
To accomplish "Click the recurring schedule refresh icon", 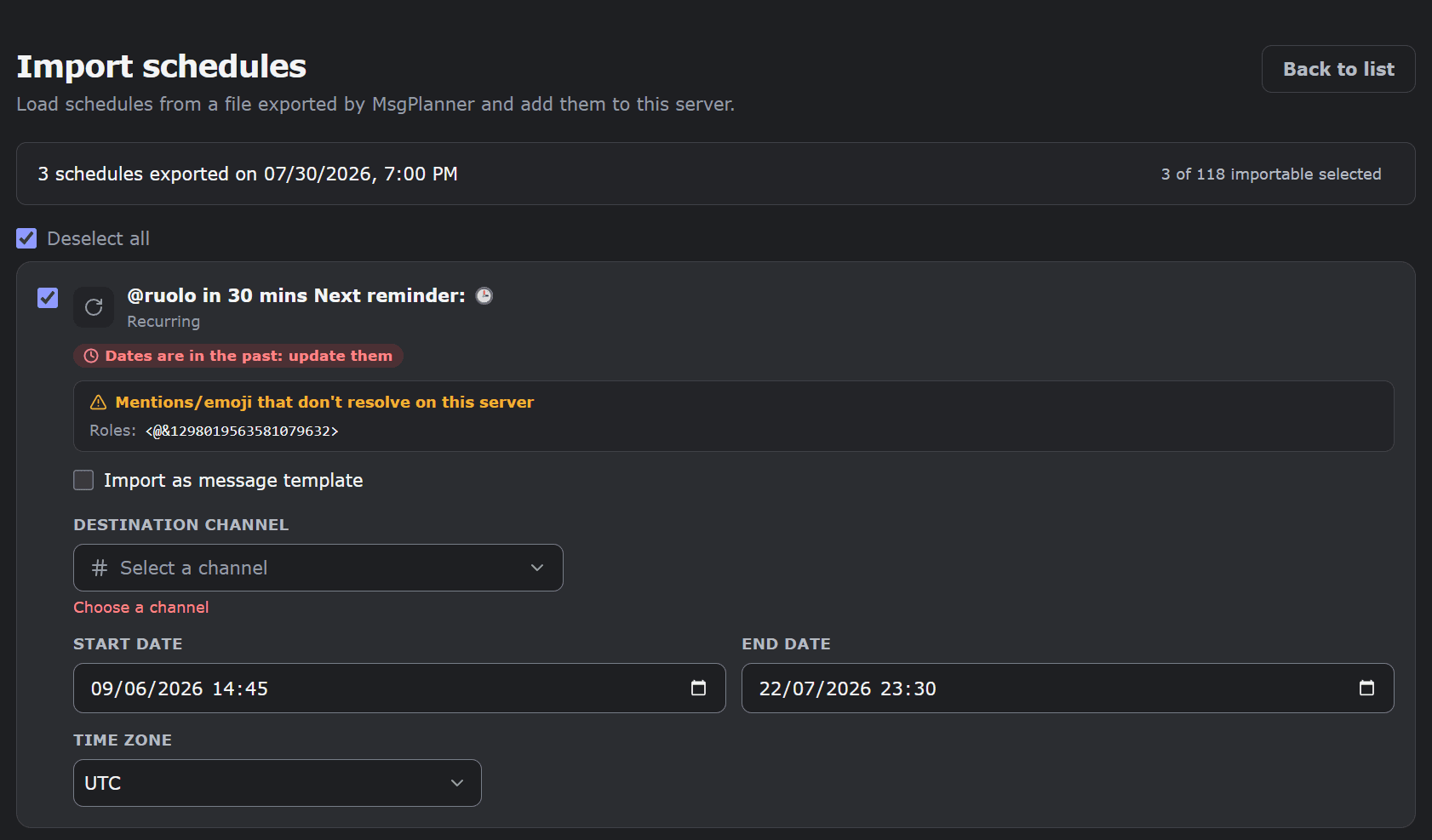I will click(x=94, y=307).
